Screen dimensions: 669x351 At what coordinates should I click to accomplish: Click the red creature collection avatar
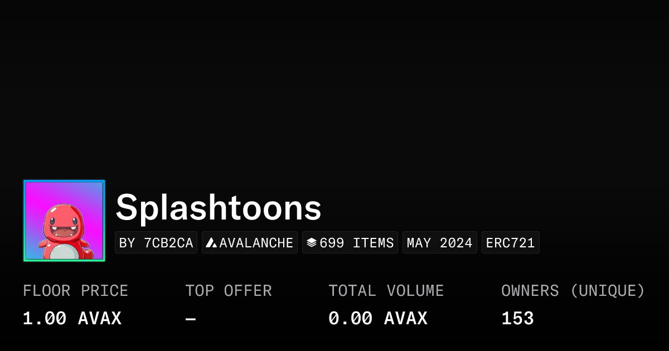[64, 221]
